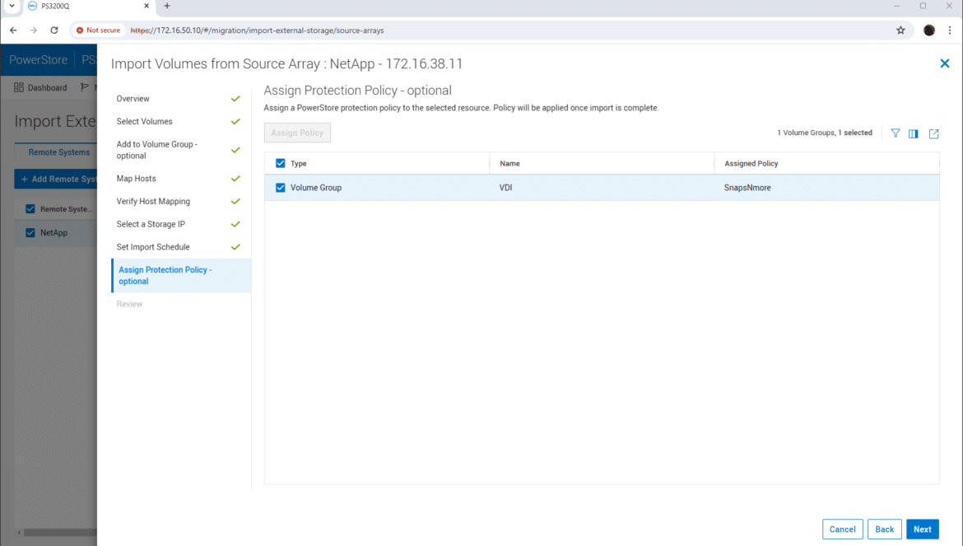The height and width of the screenshot is (546, 963).
Task: Go to the Map Hosts step
Action: pyautogui.click(x=137, y=179)
